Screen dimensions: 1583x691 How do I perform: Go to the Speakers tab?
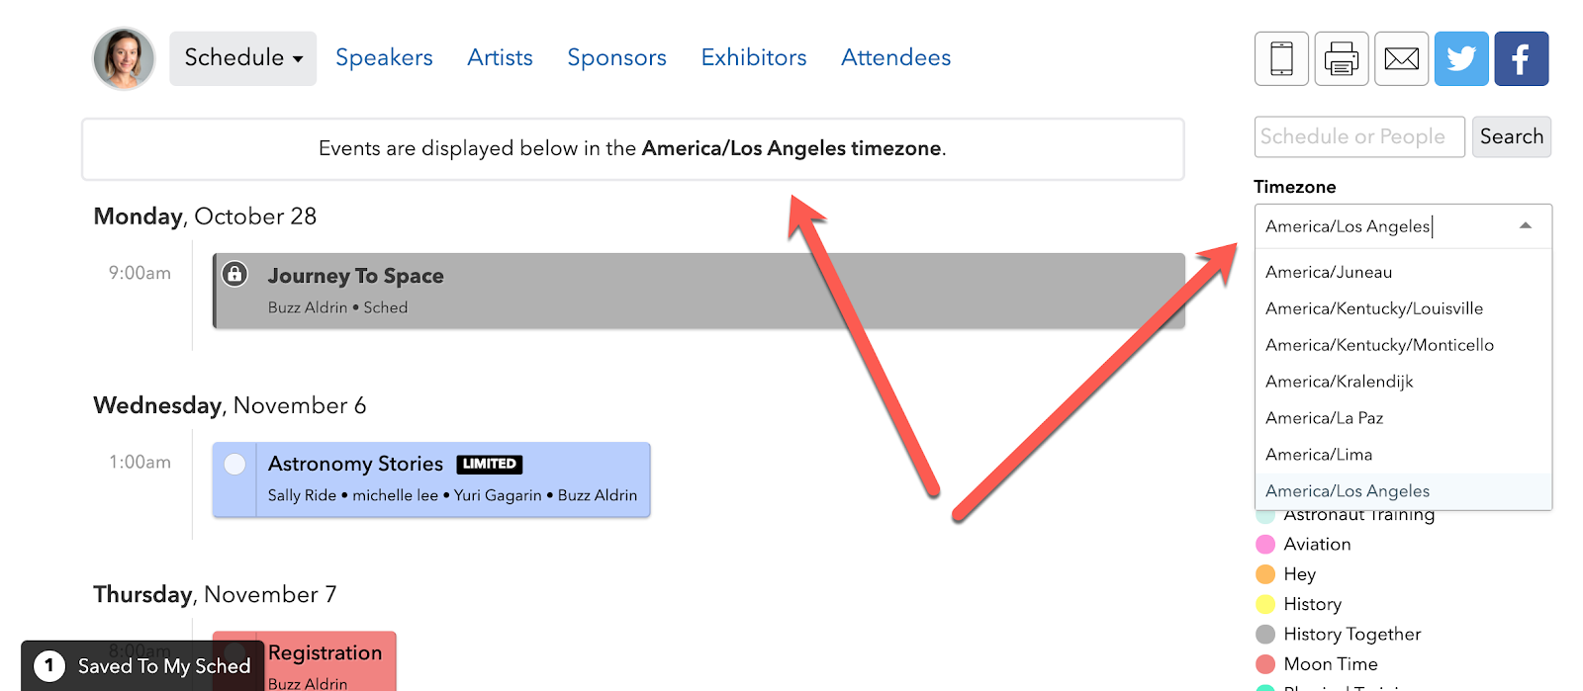(384, 58)
